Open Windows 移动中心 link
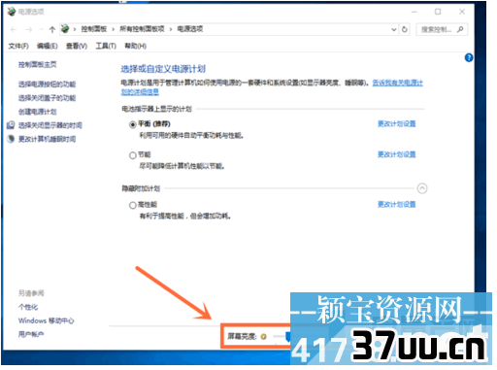Screen dimensions: 497x370 (46, 320)
